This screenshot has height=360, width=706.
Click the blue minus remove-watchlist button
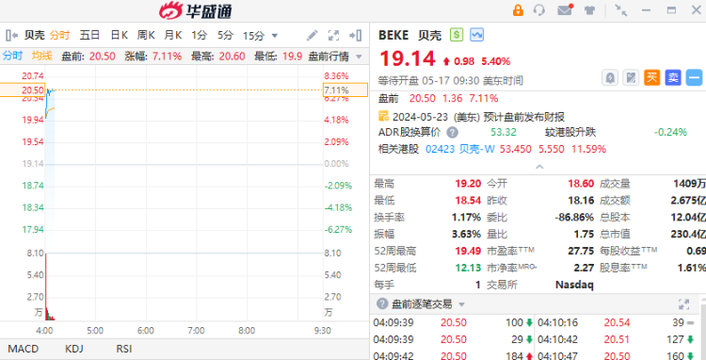click(x=694, y=78)
